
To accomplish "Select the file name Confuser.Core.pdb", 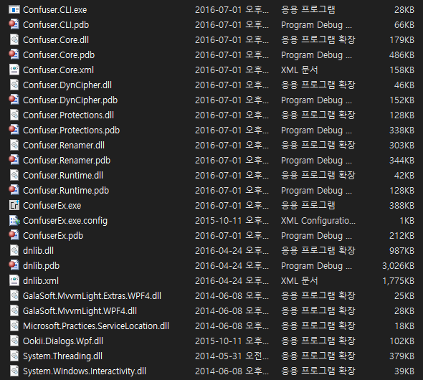I will pos(59,55).
